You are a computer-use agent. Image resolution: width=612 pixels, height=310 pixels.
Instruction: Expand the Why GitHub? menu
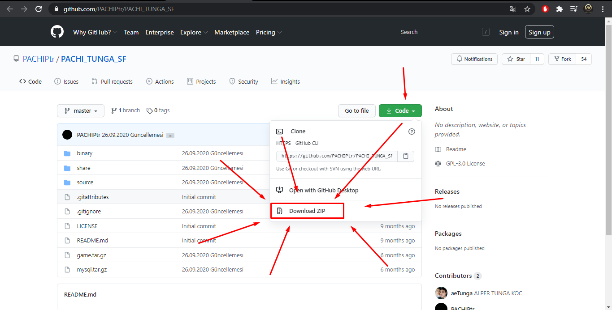[x=95, y=32]
